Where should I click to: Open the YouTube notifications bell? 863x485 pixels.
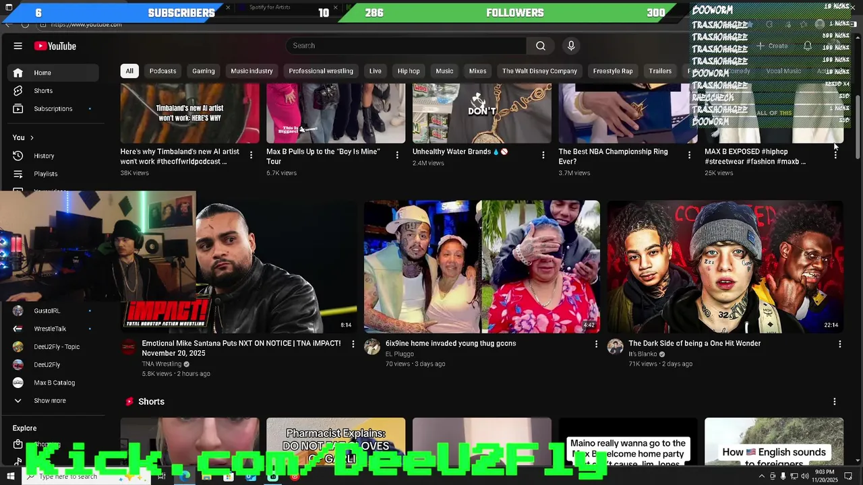click(x=808, y=46)
